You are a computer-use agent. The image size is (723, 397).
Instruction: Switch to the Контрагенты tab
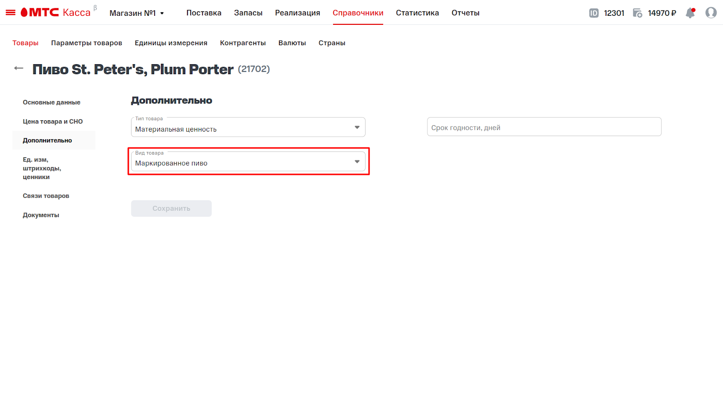pos(243,43)
